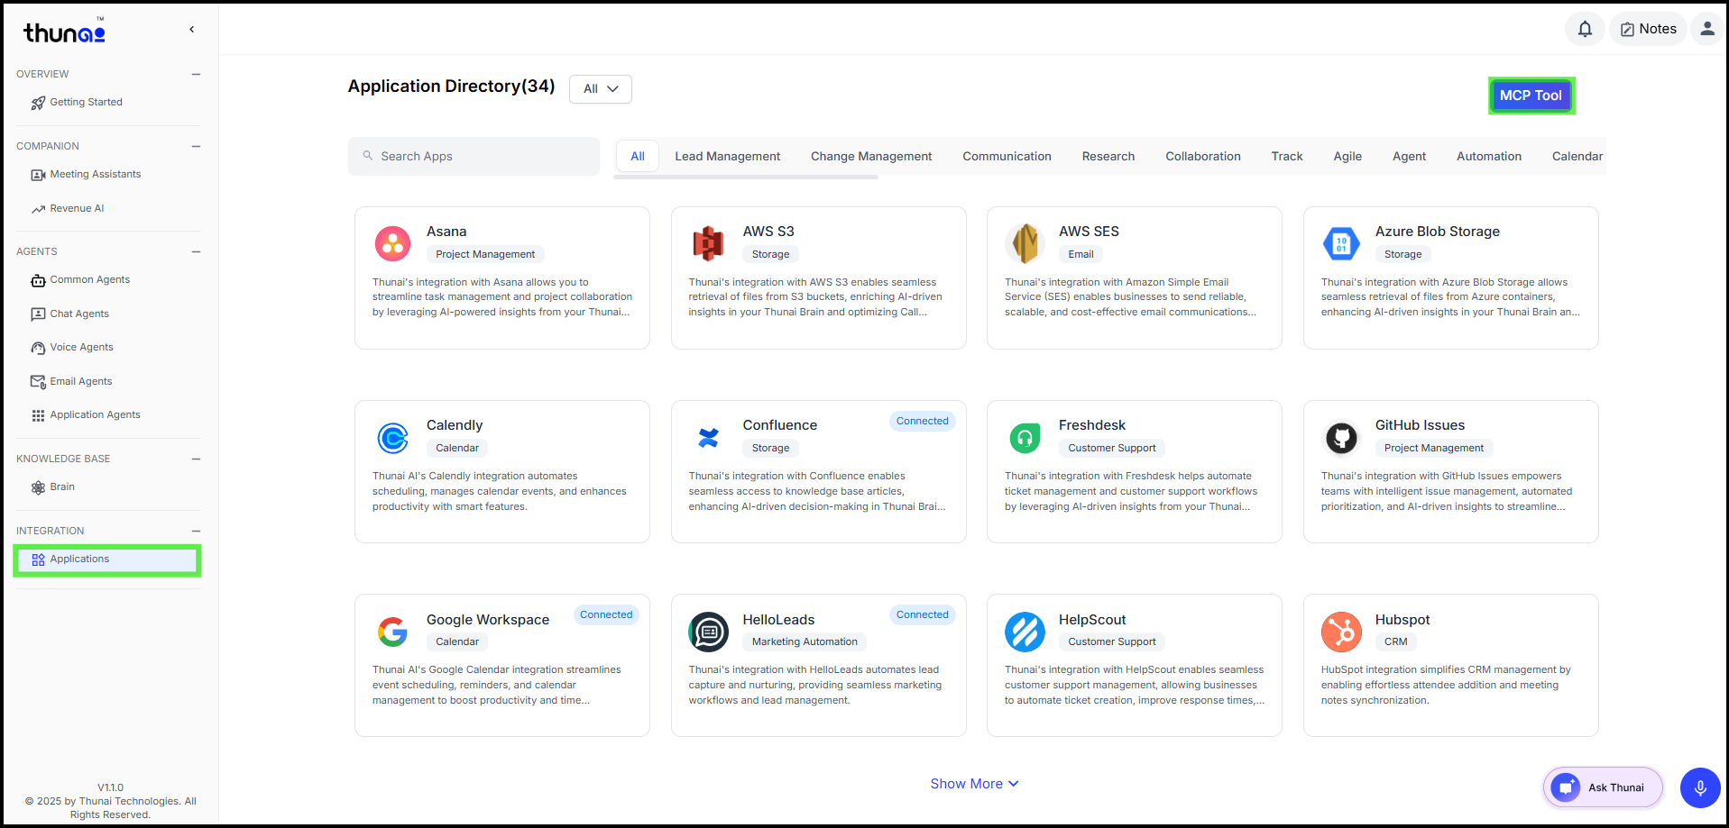1729x828 pixels.
Task: Collapse the OVERVIEW sidebar section
Action: [x=196, y=74]
